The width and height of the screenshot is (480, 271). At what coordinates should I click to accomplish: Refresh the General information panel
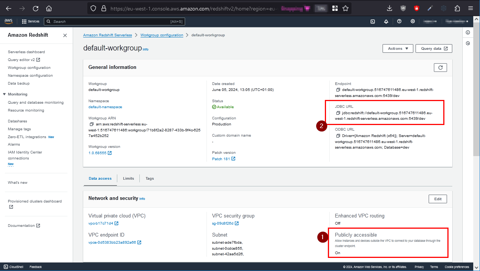440,67
